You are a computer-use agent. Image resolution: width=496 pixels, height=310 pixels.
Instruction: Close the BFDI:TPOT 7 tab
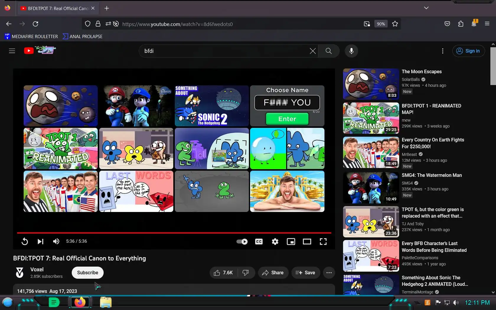tap(93, 8)
